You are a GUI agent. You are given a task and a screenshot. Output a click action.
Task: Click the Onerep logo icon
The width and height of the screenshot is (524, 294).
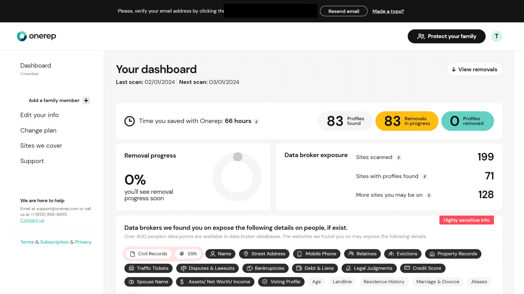coord(22,36)
